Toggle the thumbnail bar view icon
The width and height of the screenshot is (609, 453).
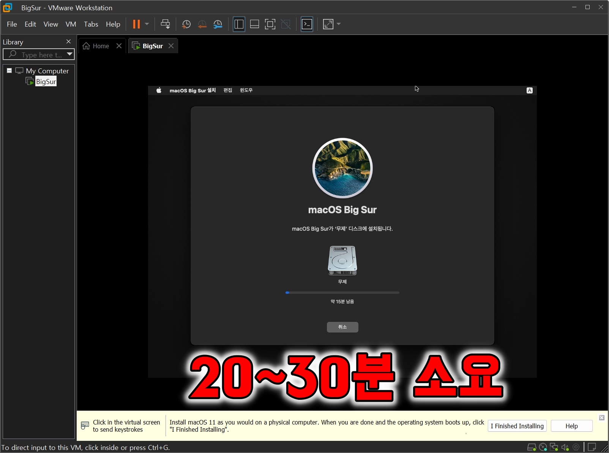click(x=254, y=24)
